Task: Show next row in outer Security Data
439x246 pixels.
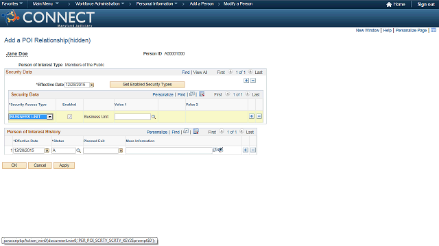Action: tap(250, 72)
